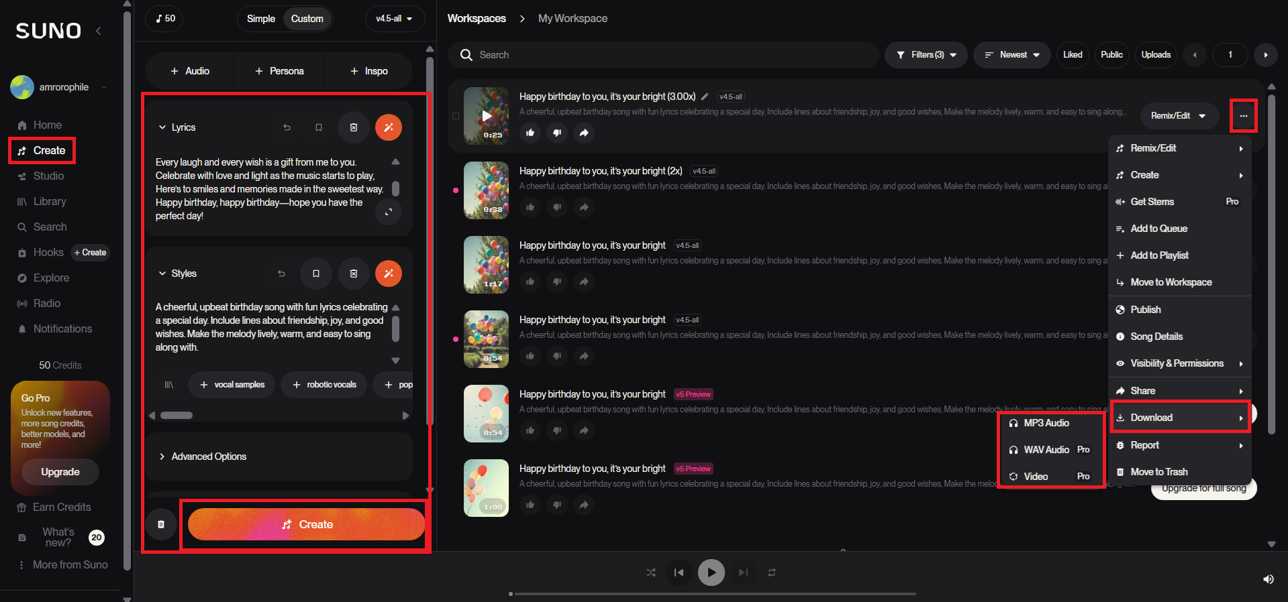The width and height of the screenshot is (1288, 602).
Task: Collapse the Styles section
Action: click(162, 274)
